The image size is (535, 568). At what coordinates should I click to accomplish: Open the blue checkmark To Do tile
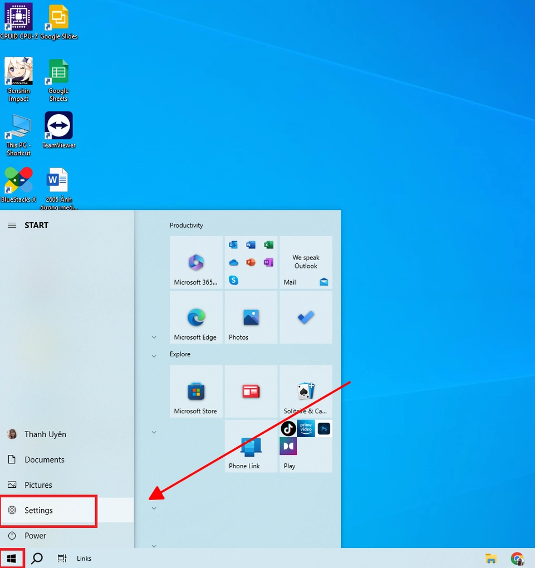click(x=306, y=317)
